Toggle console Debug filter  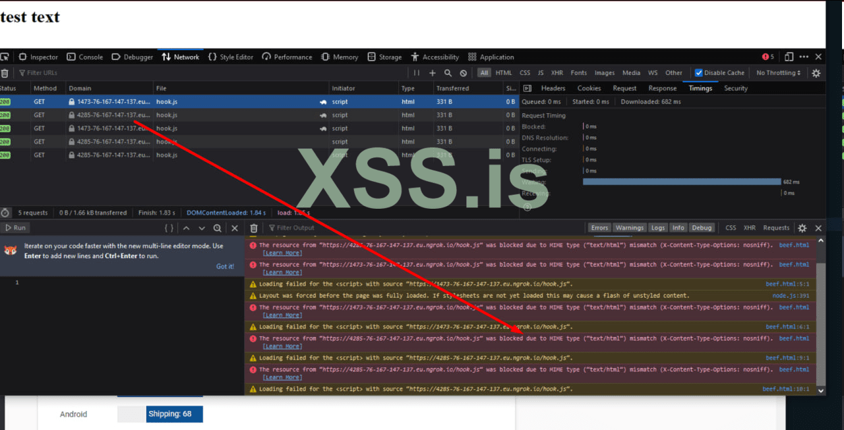point(702,228)
